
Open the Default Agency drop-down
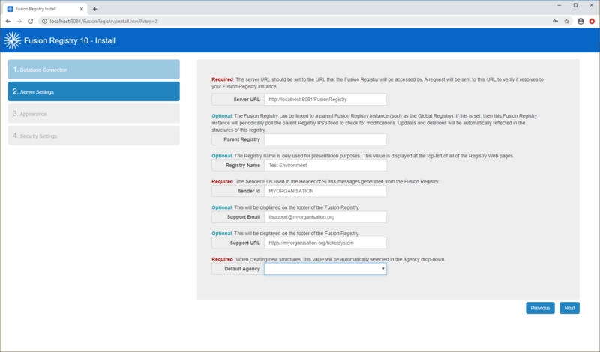point(325,269)
